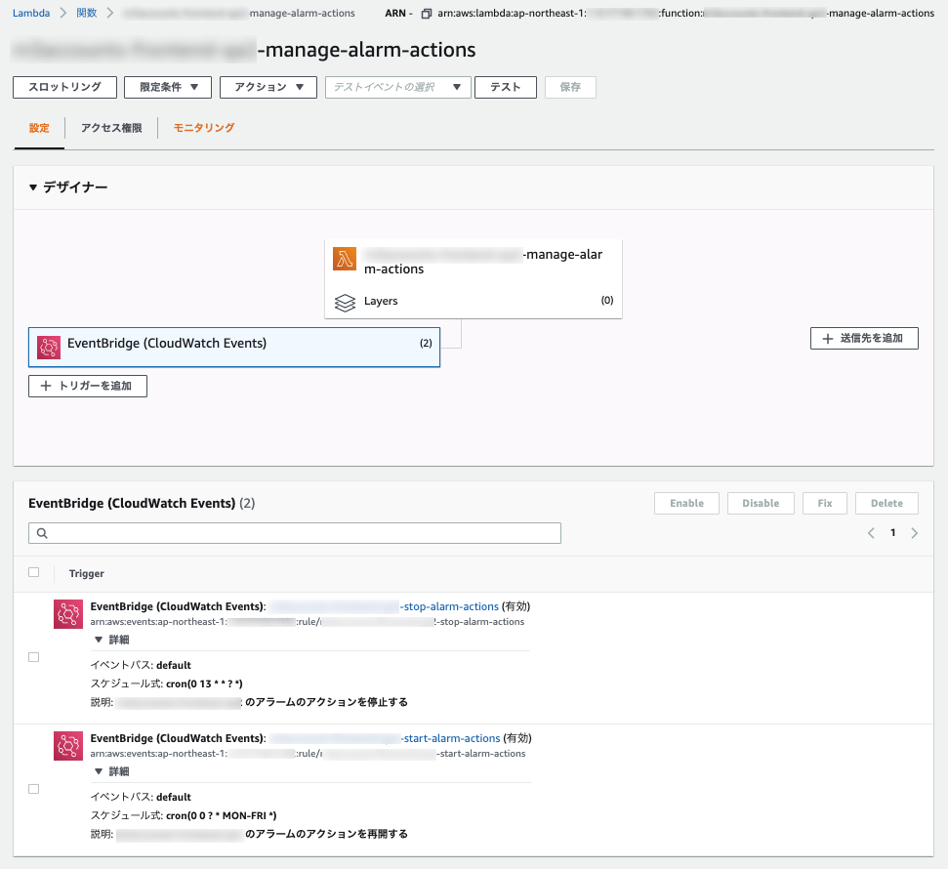Click the スロットリング button
Screen dimensions: 948x869
click(64, 87)
